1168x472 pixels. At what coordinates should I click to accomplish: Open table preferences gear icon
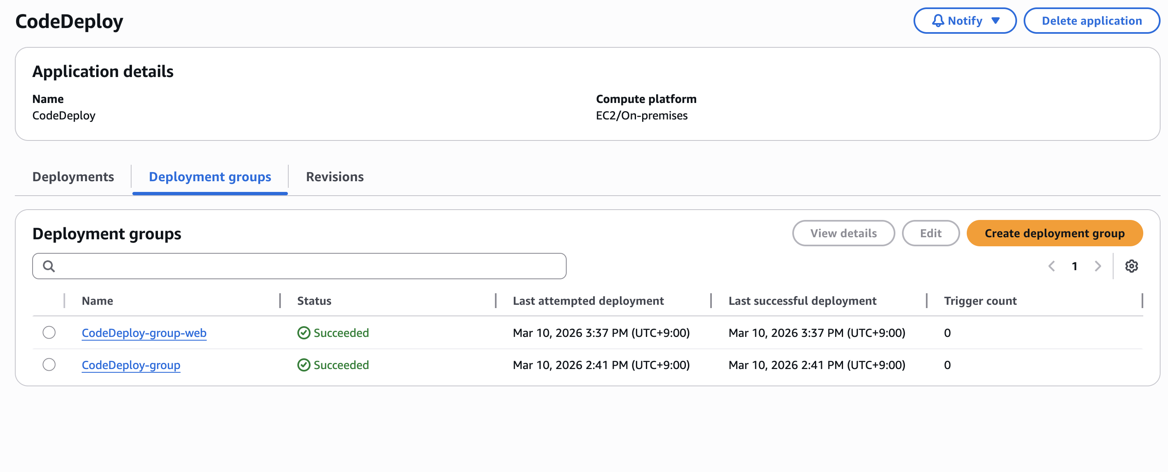pyautogui.click(x=1131, y=266)
